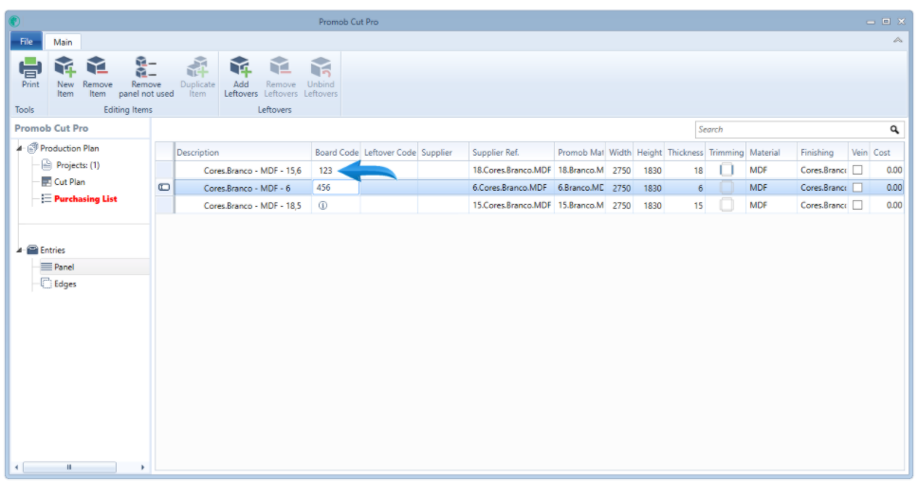This screenshot has height=481, width=919.
Task: Click the Cost column header
Action: click(x=886, y=153)
